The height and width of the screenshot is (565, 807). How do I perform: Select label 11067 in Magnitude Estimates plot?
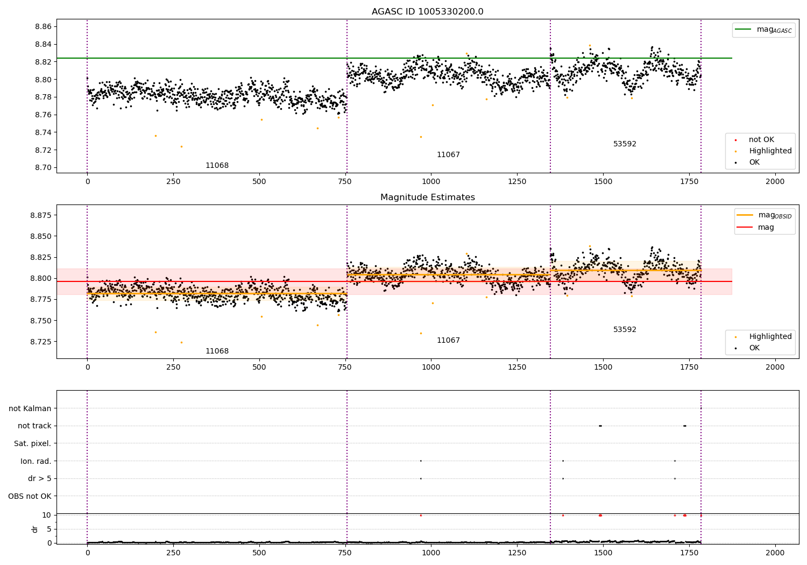(x=448, y=341)
